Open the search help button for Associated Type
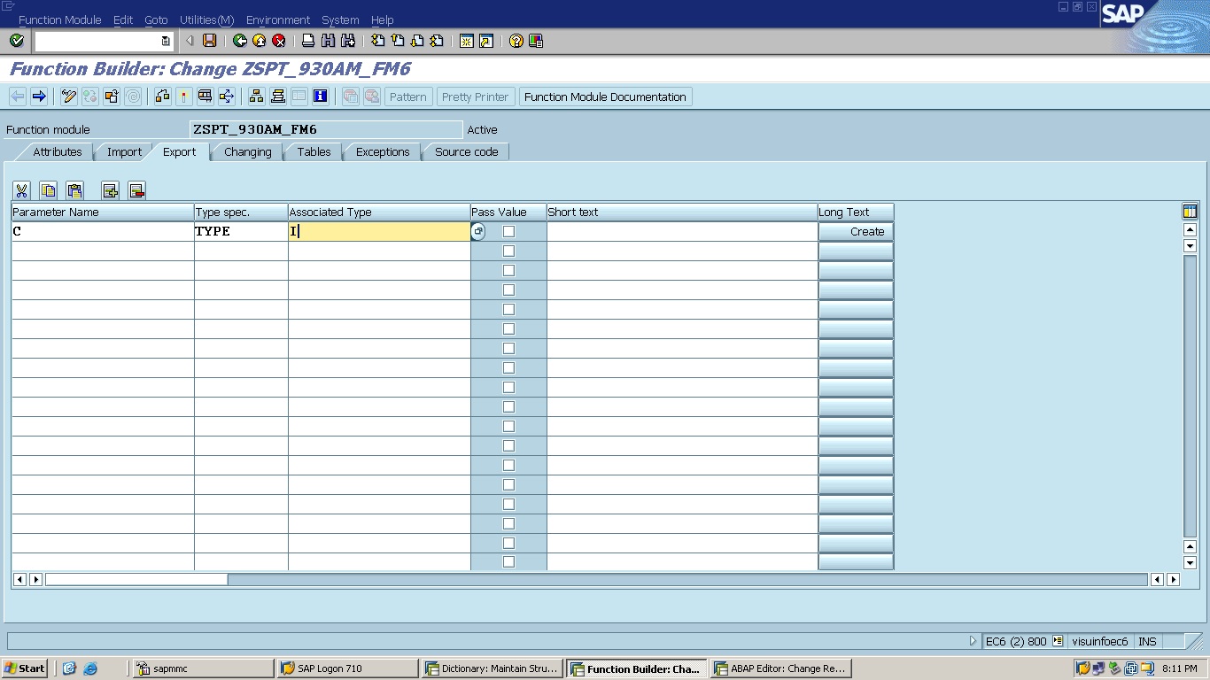The width and height of the screenshot is (1210, 680). (477, 231)
